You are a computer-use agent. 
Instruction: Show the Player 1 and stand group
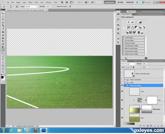coord(122,80)
